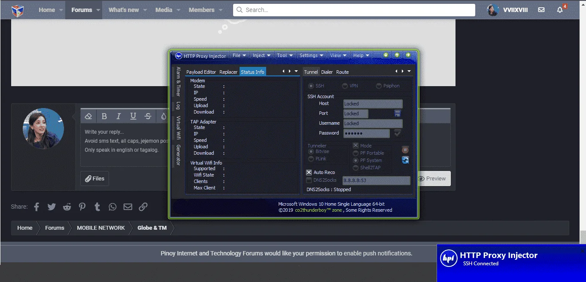Open the alerts bell icon
The image size is (586, 282).
click(560, 10)
